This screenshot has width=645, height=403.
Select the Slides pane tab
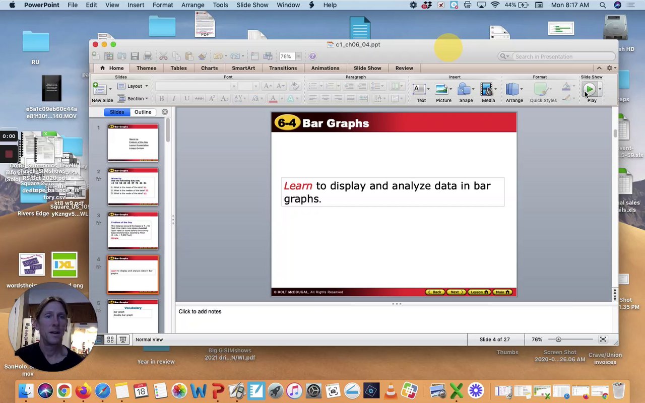[x=117, y=112]
